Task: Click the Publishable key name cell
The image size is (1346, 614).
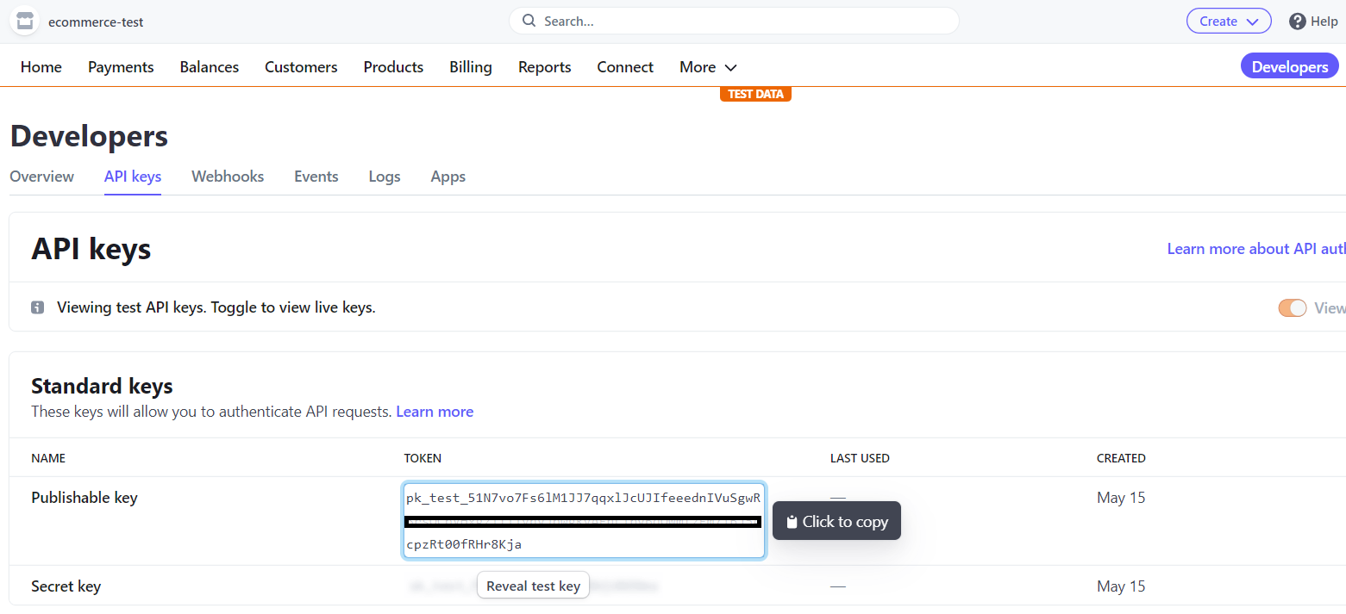Action: point(85,498)
